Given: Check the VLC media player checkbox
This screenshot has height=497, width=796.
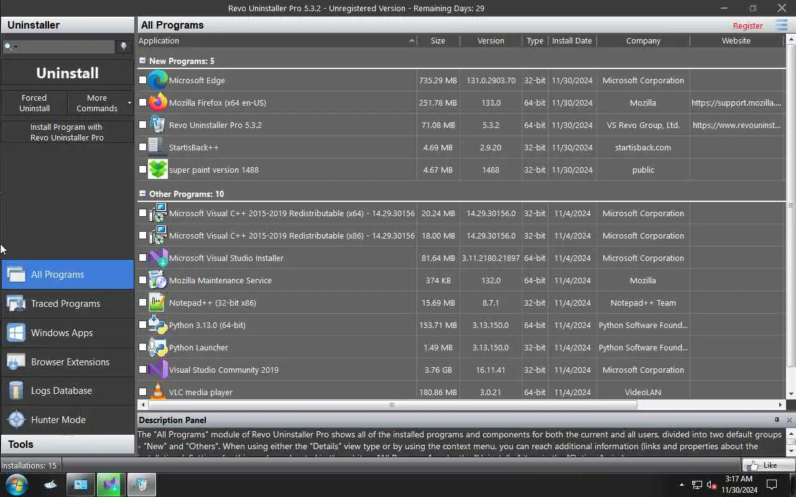Looking at the screenshot, I should pyautogui.click(x=142, y=392).
